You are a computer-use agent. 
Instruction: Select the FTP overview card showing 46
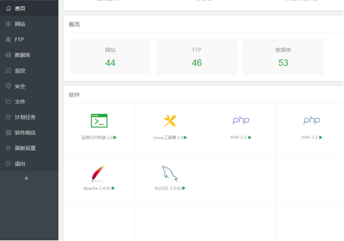coord(197,57)
